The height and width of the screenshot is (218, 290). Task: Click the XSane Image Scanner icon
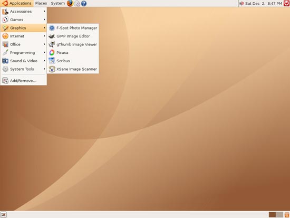52,69
